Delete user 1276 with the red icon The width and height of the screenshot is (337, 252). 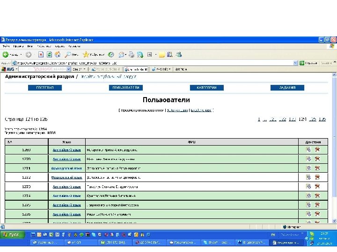click(x=317, y=214)
